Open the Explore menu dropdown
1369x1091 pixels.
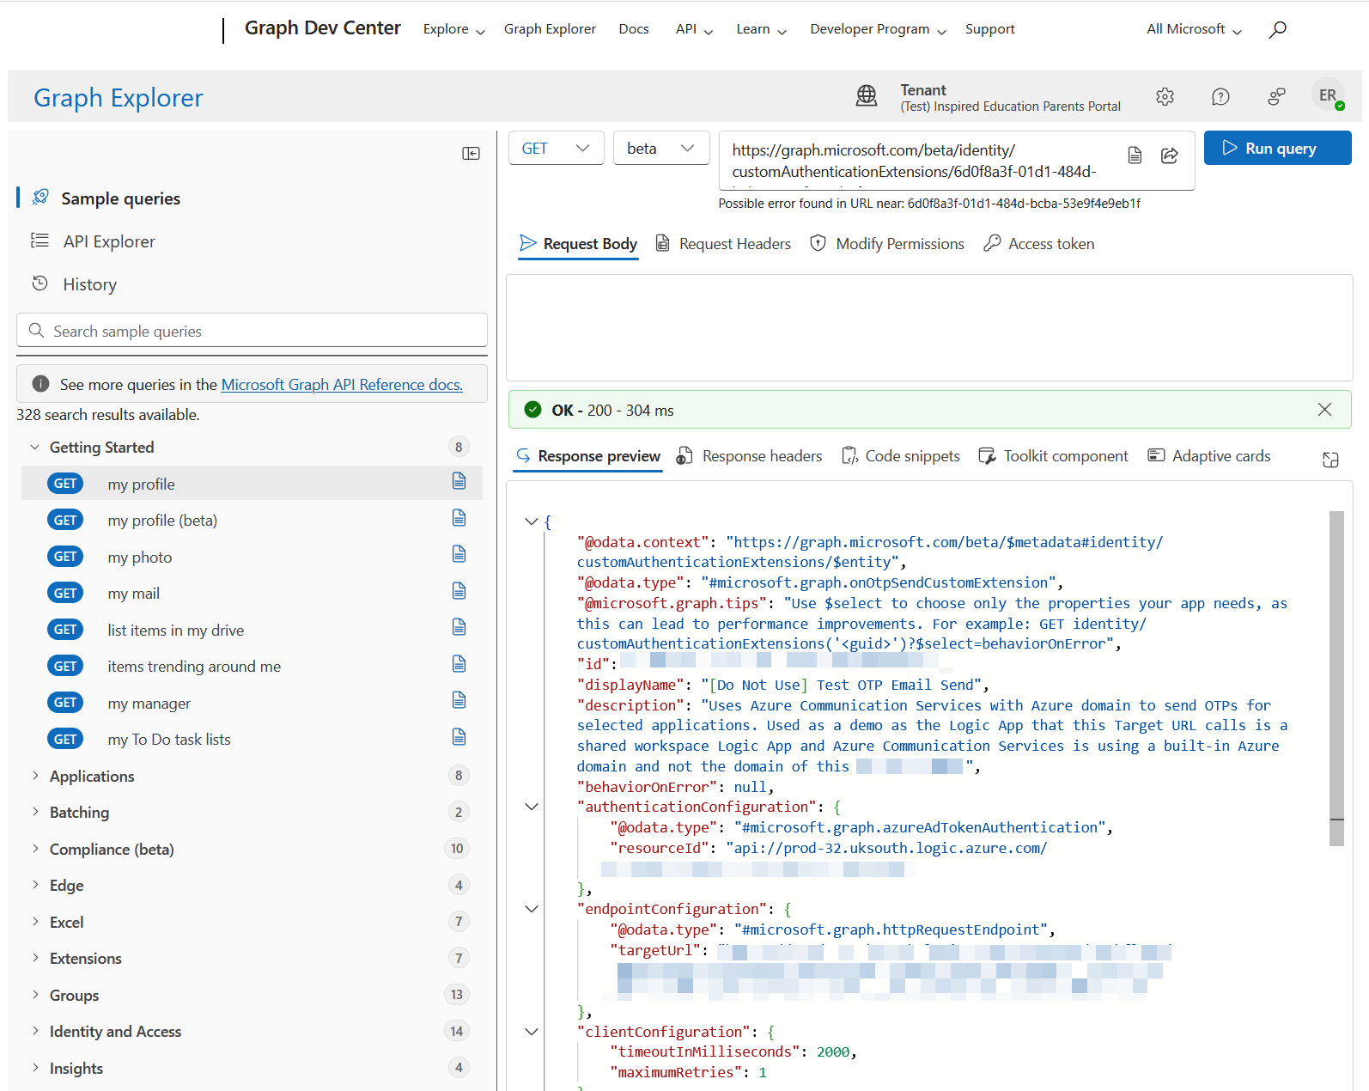454,29
